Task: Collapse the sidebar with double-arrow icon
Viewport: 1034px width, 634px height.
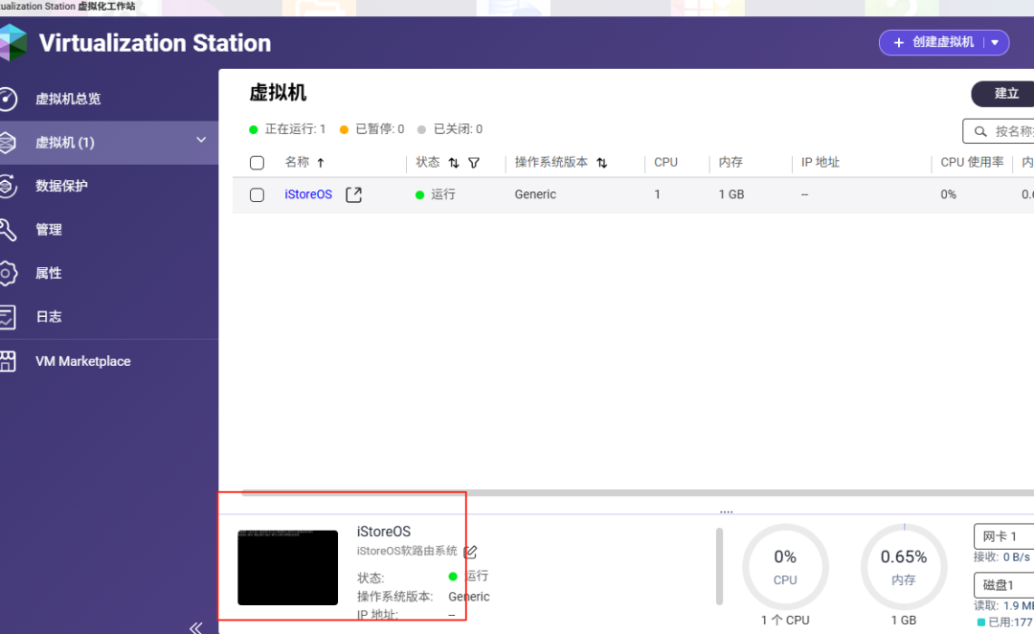Action: coord(196,627)
